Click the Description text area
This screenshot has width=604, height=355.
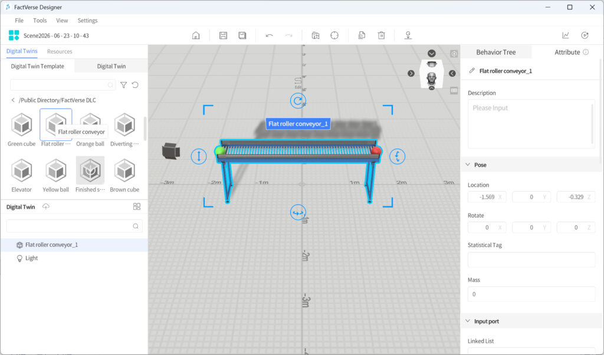pos(531,124)
